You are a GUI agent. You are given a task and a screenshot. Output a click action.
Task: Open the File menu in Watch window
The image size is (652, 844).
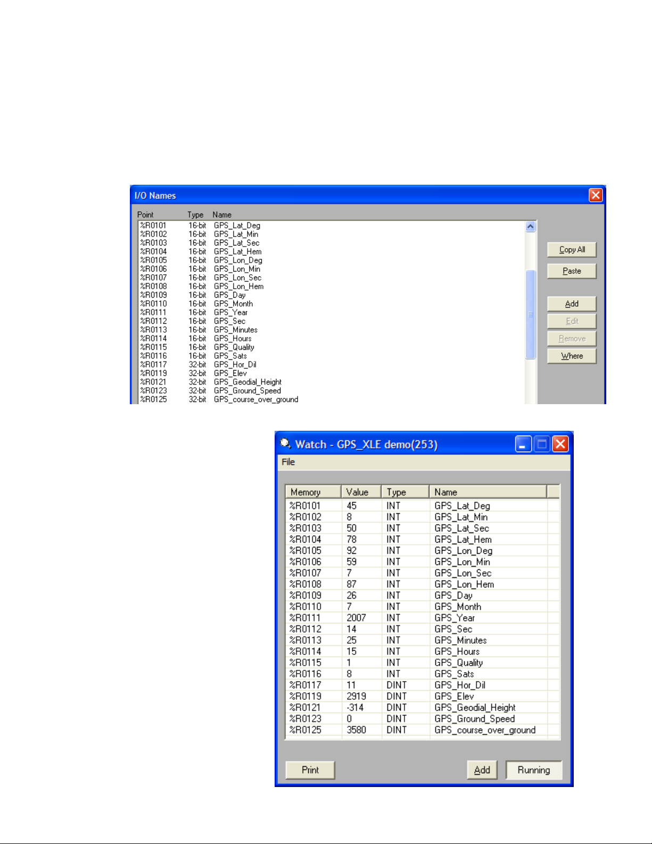click(288, 462)
